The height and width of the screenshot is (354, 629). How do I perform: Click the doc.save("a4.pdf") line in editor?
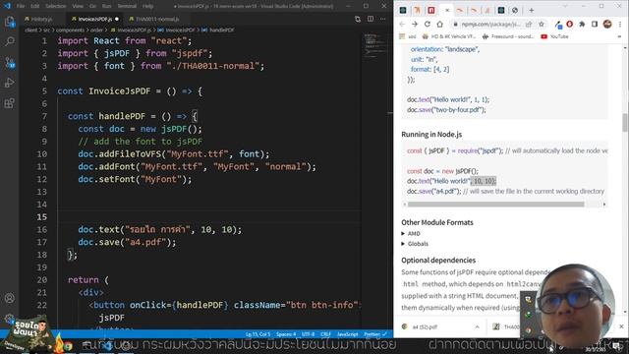[127, 243]
